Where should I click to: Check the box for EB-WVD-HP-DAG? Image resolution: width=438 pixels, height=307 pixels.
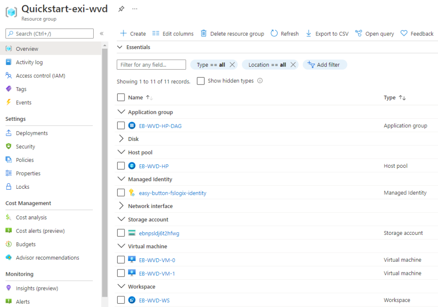(x=121, y=126)
